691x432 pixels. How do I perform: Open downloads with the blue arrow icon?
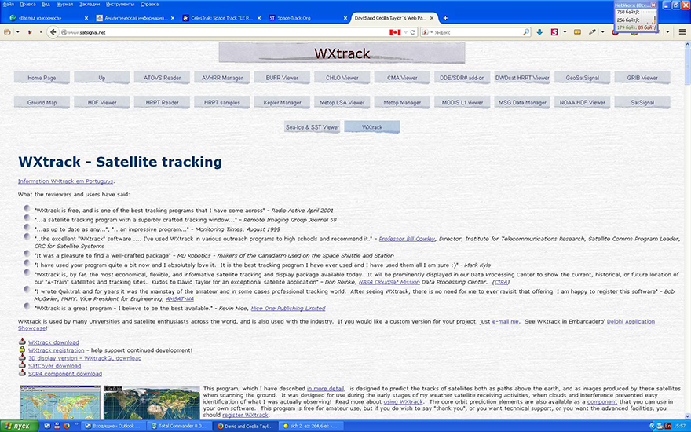tap(539, 32)
